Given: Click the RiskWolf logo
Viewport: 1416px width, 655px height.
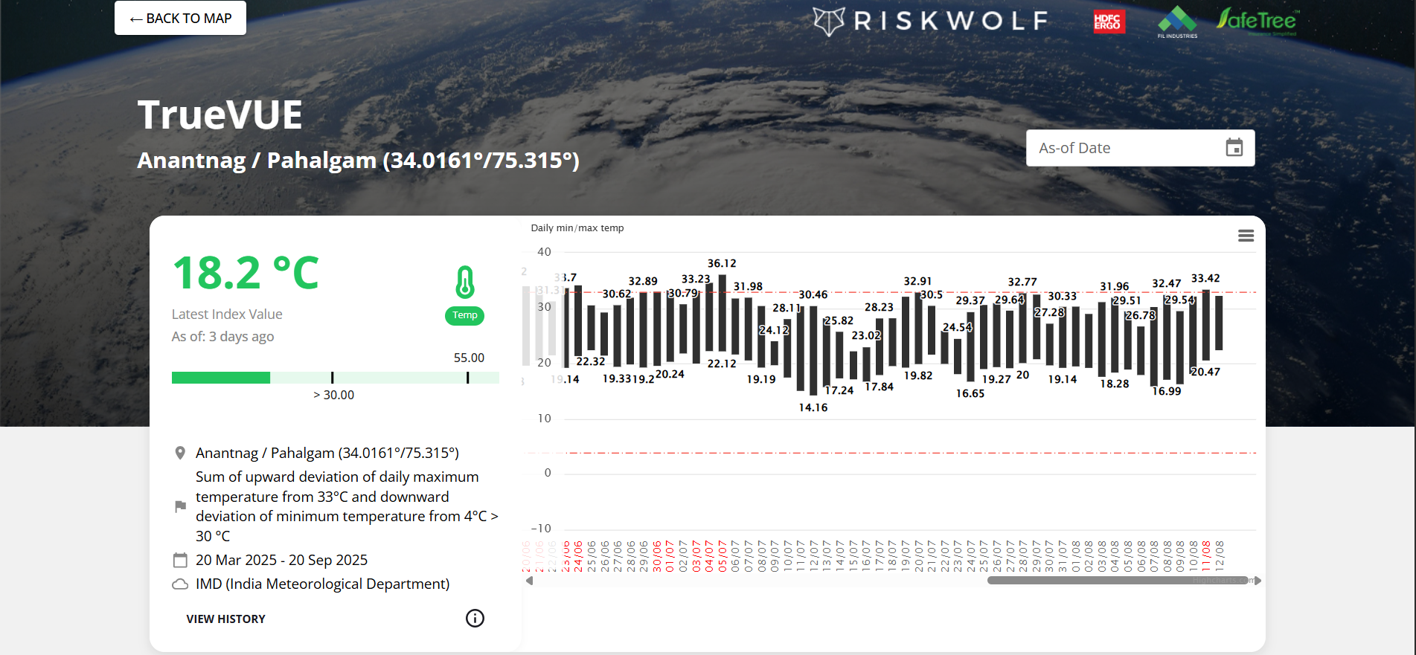Looking at the screenshot, I should (930, 21).
